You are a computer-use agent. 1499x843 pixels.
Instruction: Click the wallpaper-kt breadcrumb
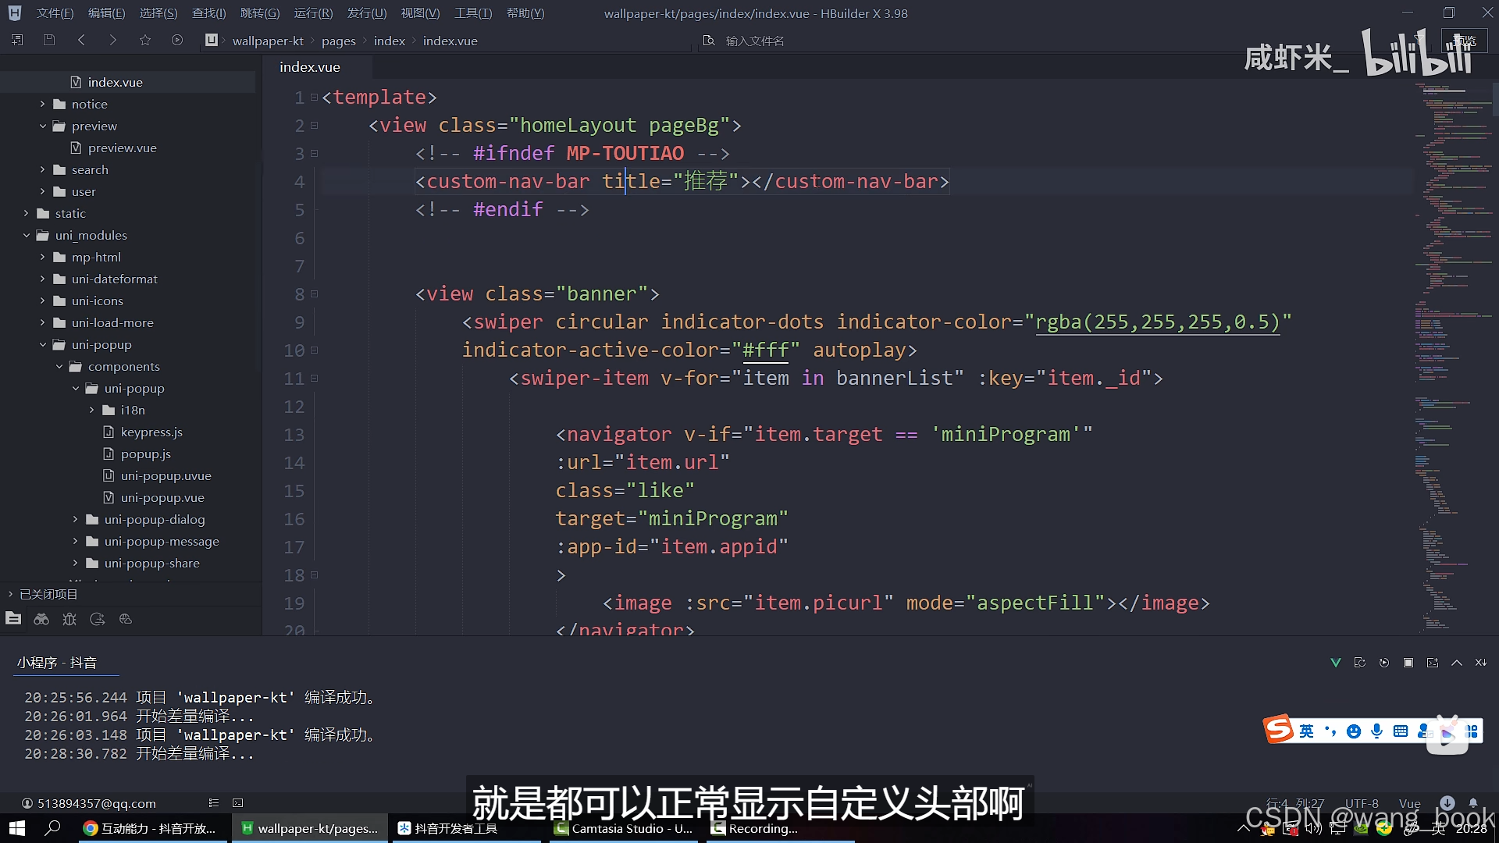[x=268, y=41]
